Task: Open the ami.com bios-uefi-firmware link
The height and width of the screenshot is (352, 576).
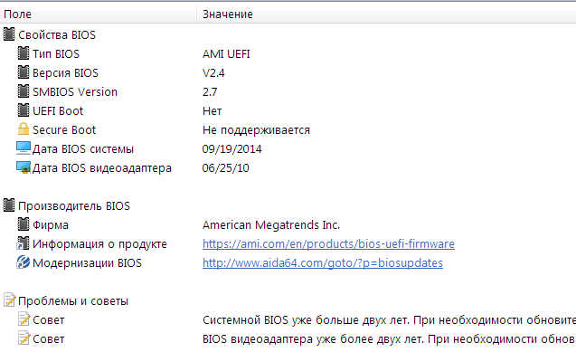Action: pyautogui.click(x=328, y=244)
